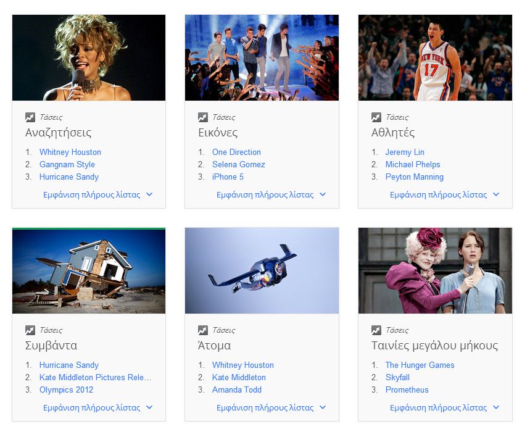Click 'Εμφάνιση πλήρους λίστας' in Συμβάντα card
This screenshot has width=530, height=429.
coord(91,407)
